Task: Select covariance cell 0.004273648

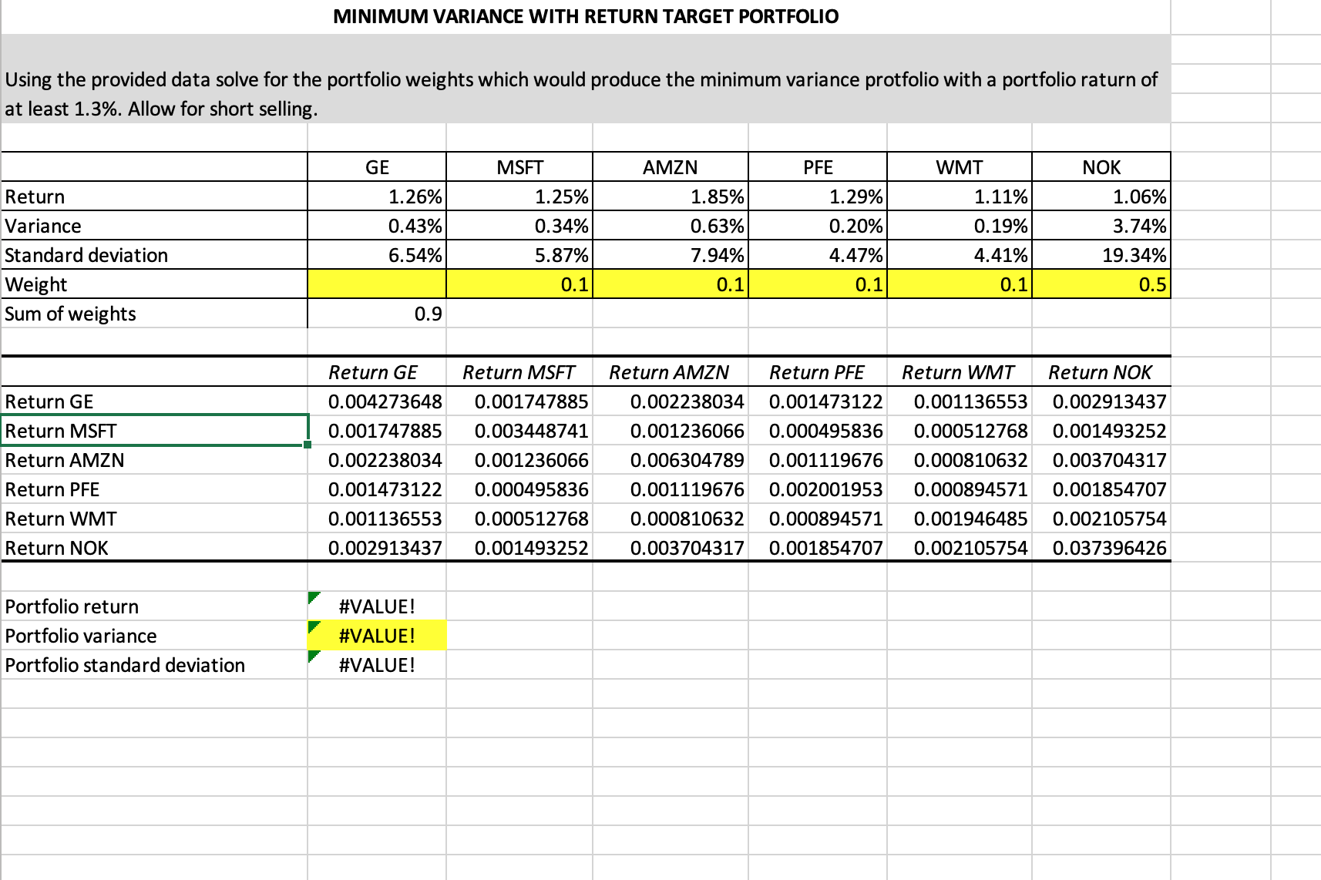Action: click(377, 401)
